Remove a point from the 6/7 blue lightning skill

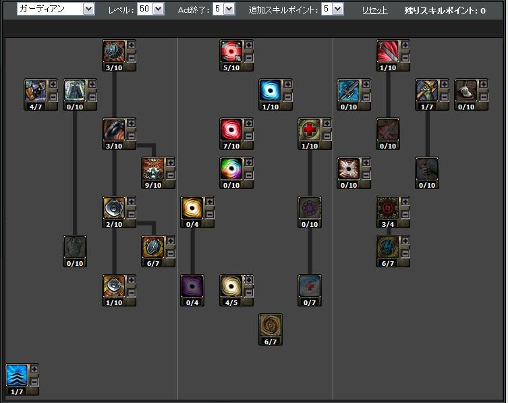[405, 254]
